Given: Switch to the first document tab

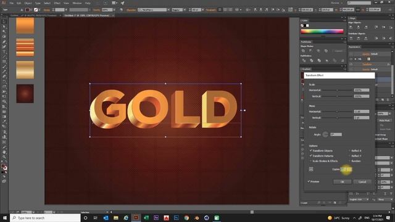Looking at the screenshot, I should 36,15.
